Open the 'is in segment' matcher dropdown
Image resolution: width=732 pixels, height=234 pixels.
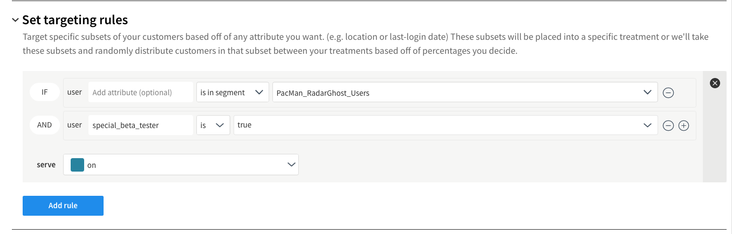232,93
